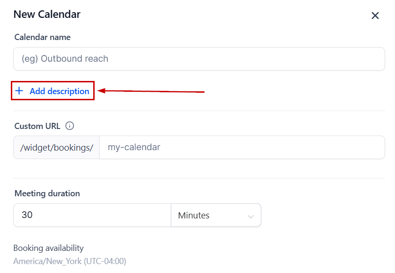Click the chevron arrow in the Minutes box

[x=250, y=216]
